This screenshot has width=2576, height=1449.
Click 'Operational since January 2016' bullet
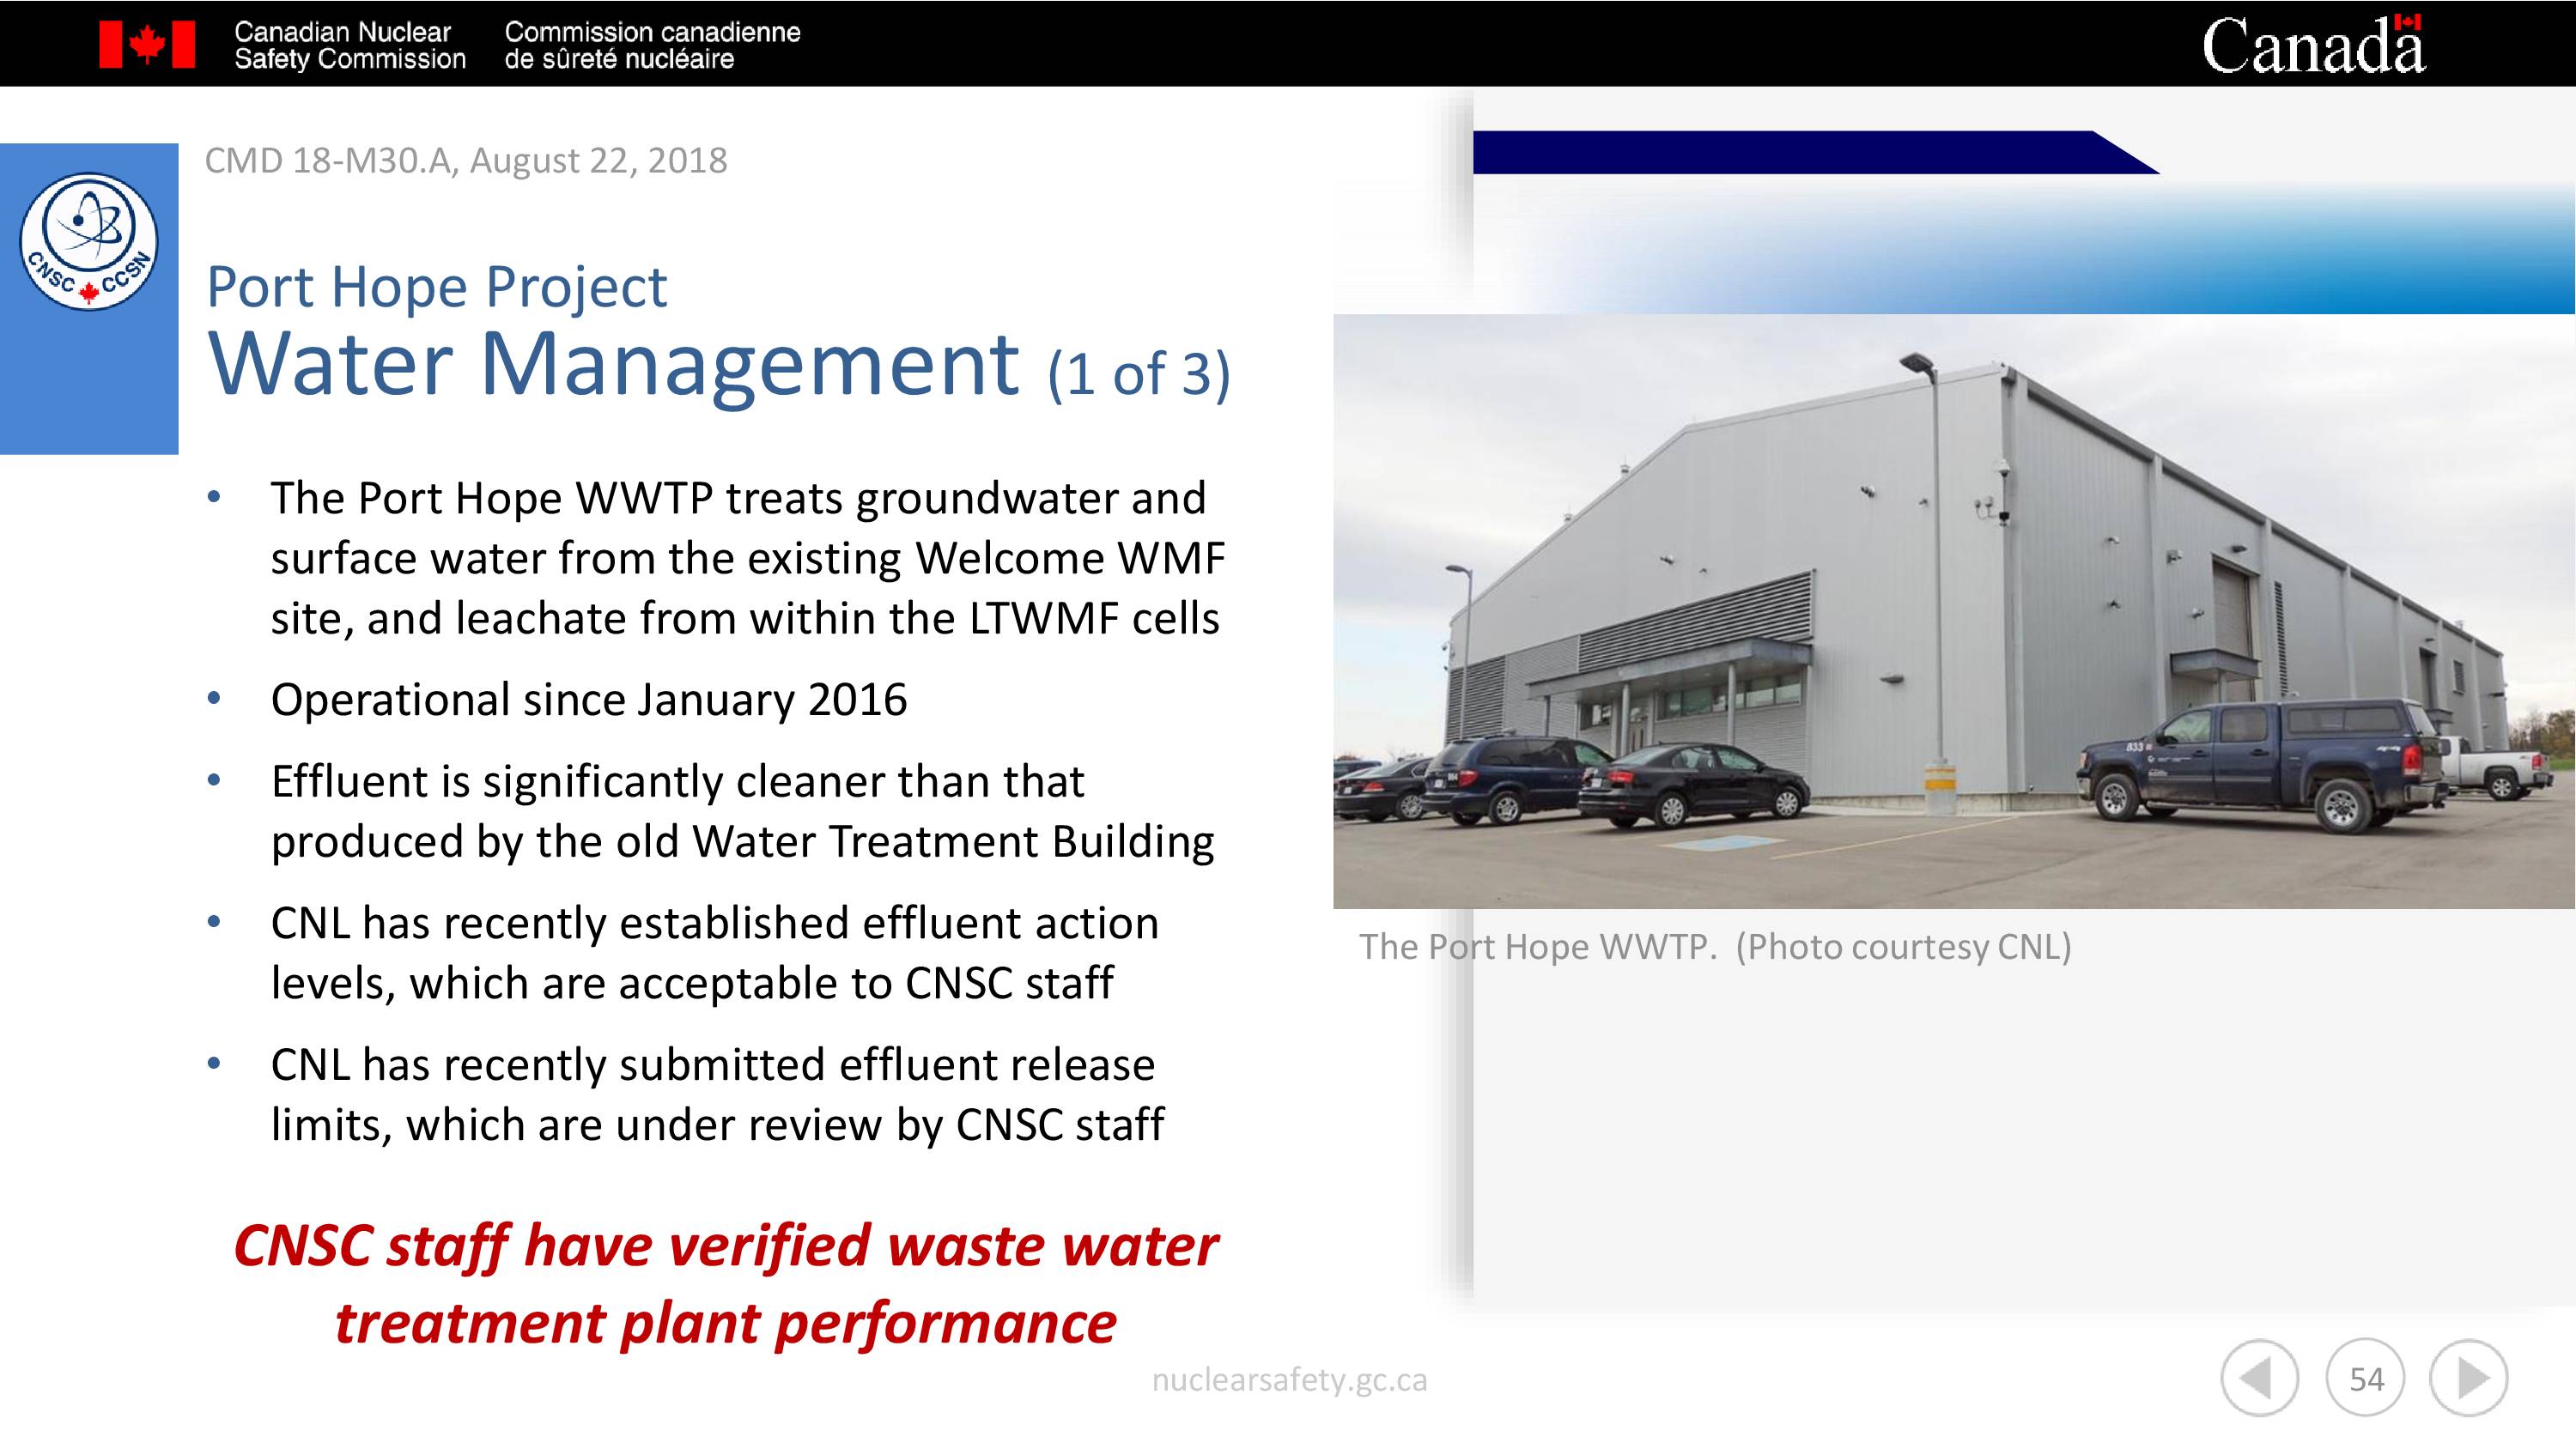click(x=589, y=699)
